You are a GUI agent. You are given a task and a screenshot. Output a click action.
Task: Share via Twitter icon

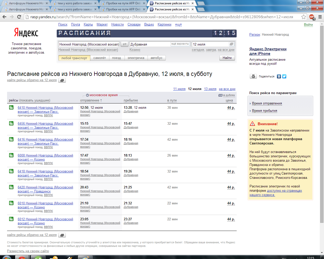[284, 76]
